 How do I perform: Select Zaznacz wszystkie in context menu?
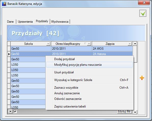(x=89, y=88)
